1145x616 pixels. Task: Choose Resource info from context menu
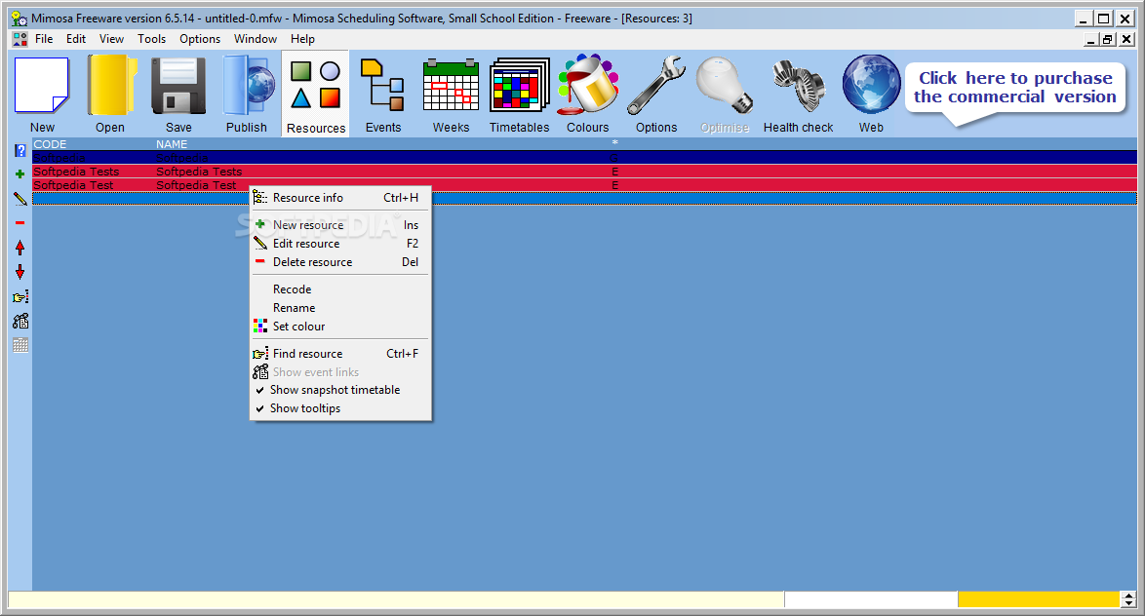pos(341,198)
